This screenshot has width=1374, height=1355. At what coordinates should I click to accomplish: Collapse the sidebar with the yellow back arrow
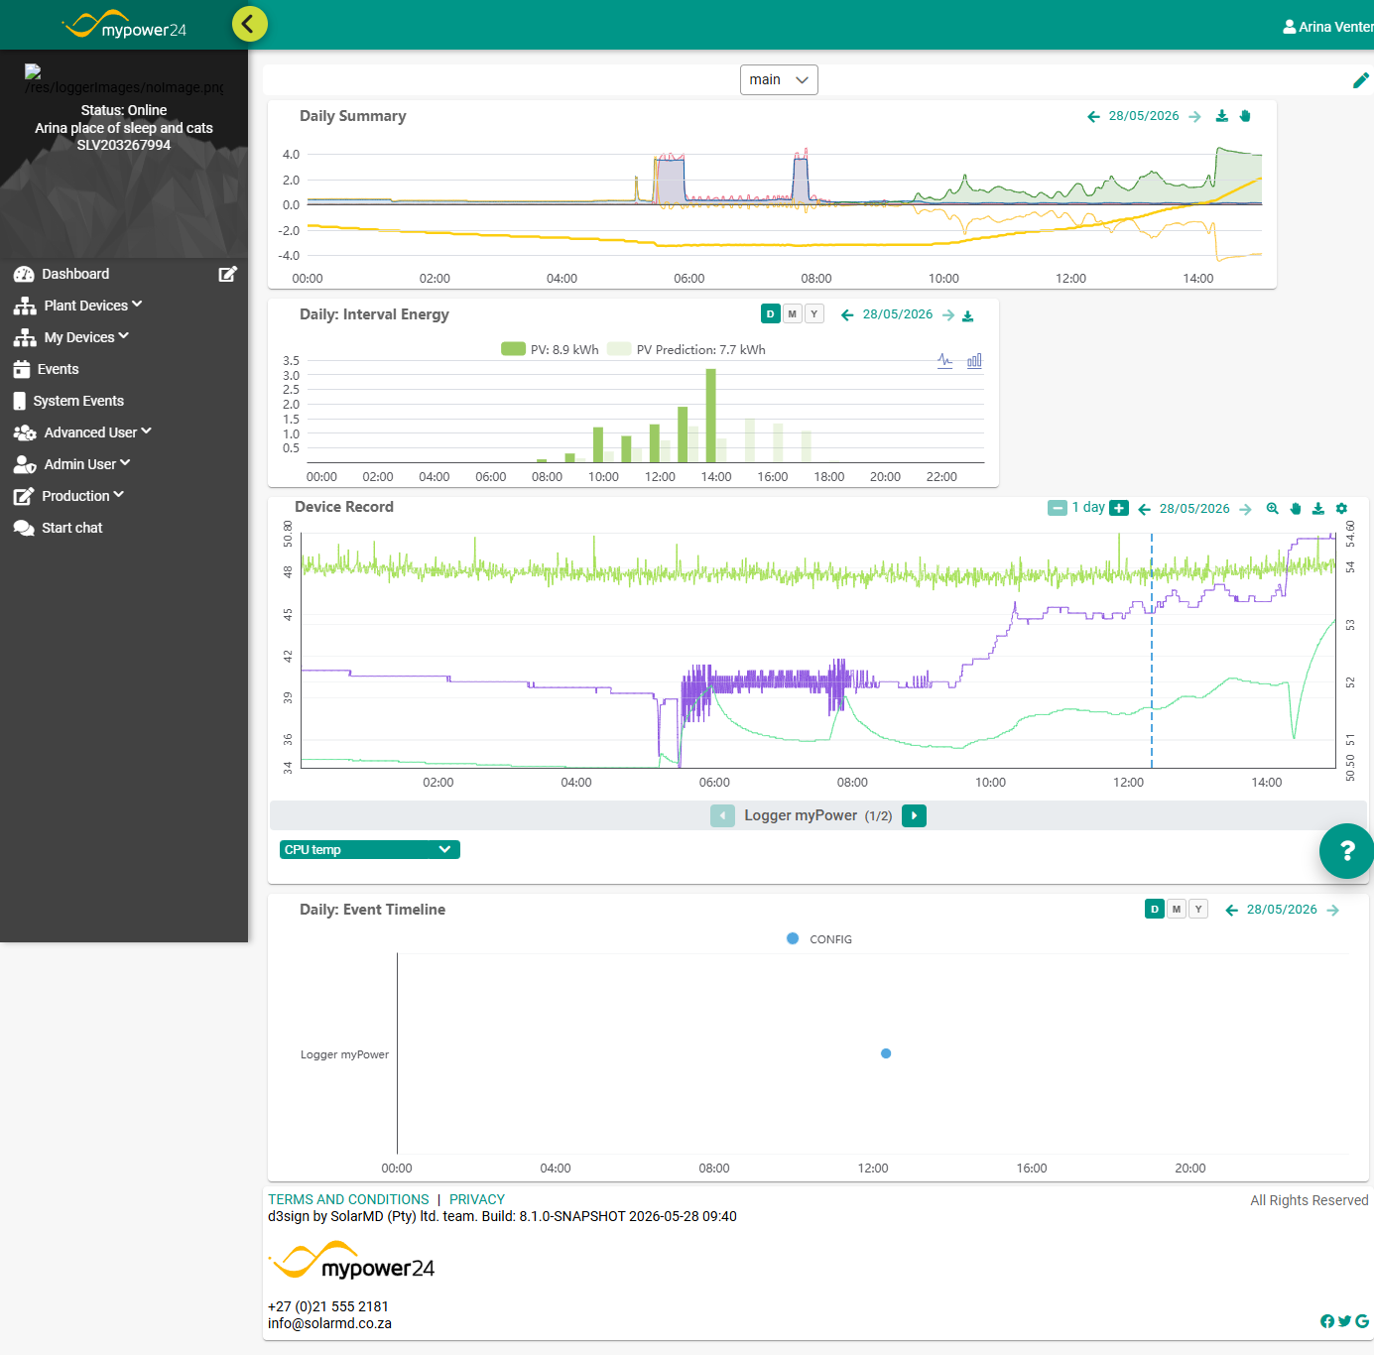tap(250, 23)
